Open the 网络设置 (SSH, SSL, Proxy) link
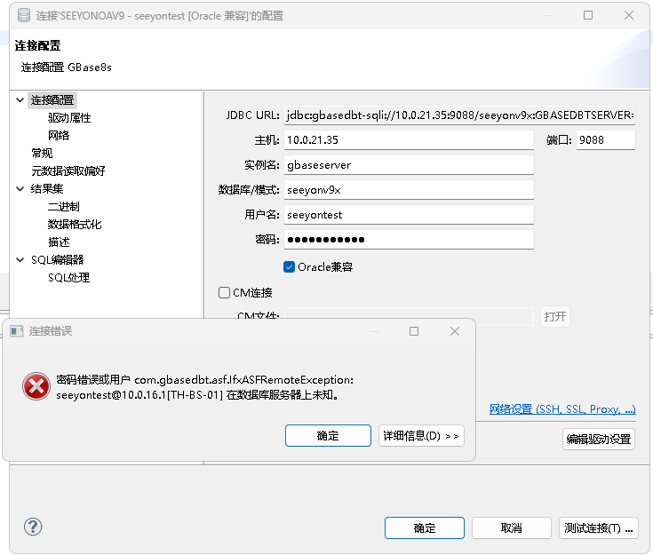653x555 pixels. click(562, 408)
